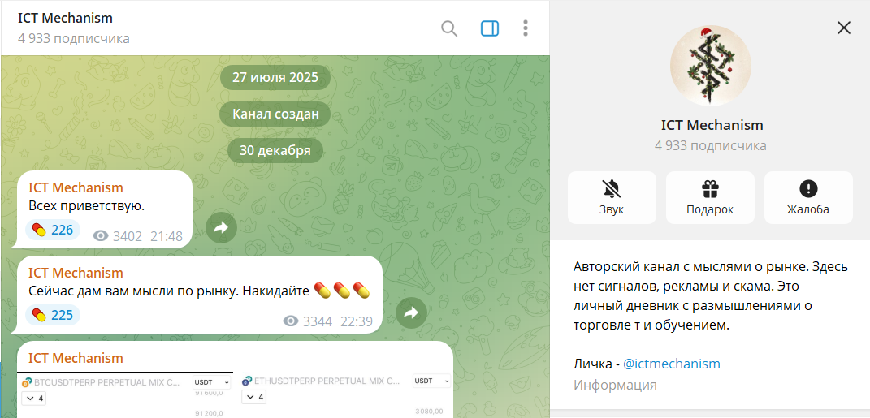This screenshot has width=870, height=418.
Task: Open ICT Mechanism title in chat header
Action: tap(65, 18)
